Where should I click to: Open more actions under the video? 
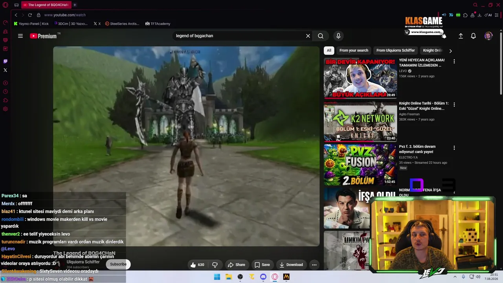tap(314, 265)
